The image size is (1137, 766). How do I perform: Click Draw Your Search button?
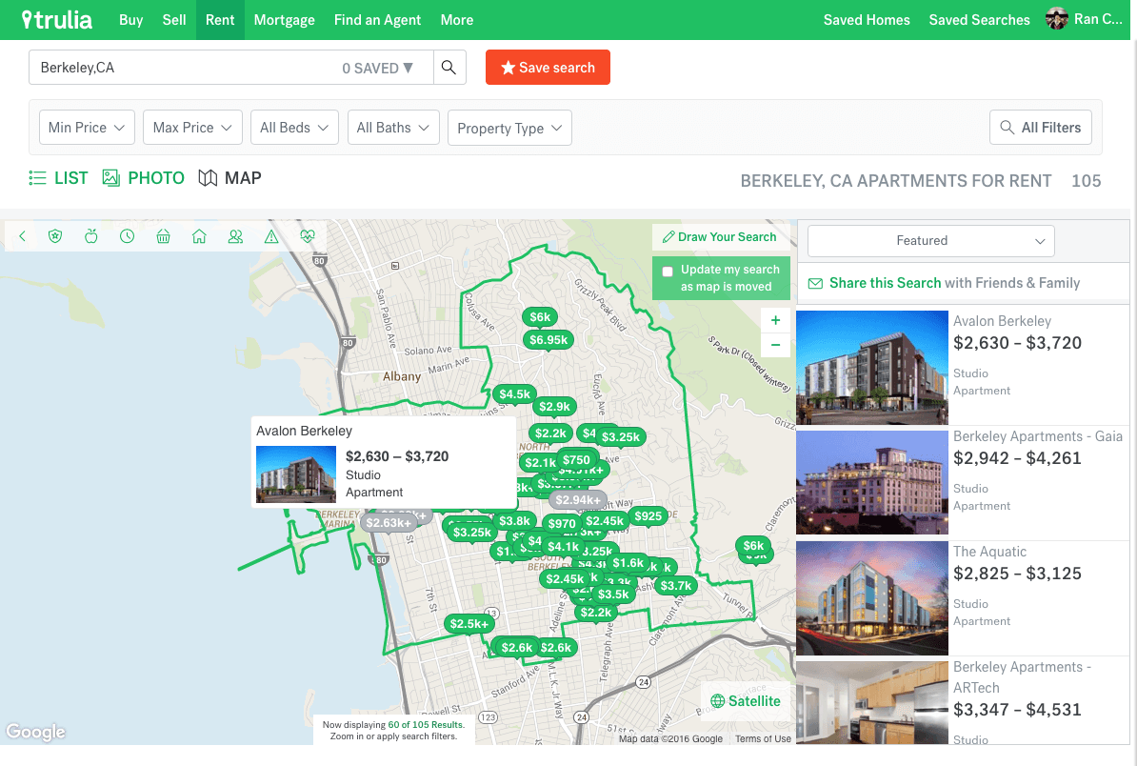(720, 236)
